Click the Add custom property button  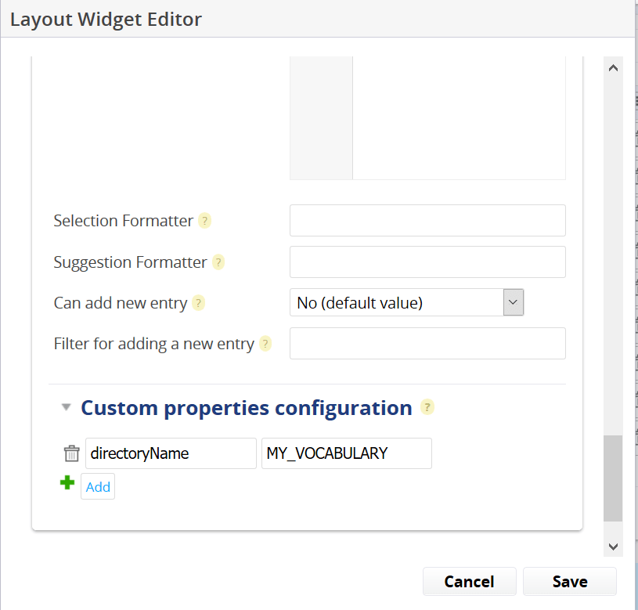pos(98,486)
